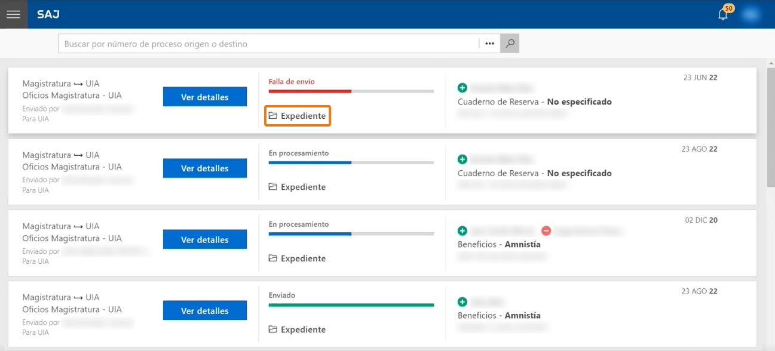The image size is (775, 351).
Task: Click progress bar on 02 DIC 20 card
Action: pos(351,234)
